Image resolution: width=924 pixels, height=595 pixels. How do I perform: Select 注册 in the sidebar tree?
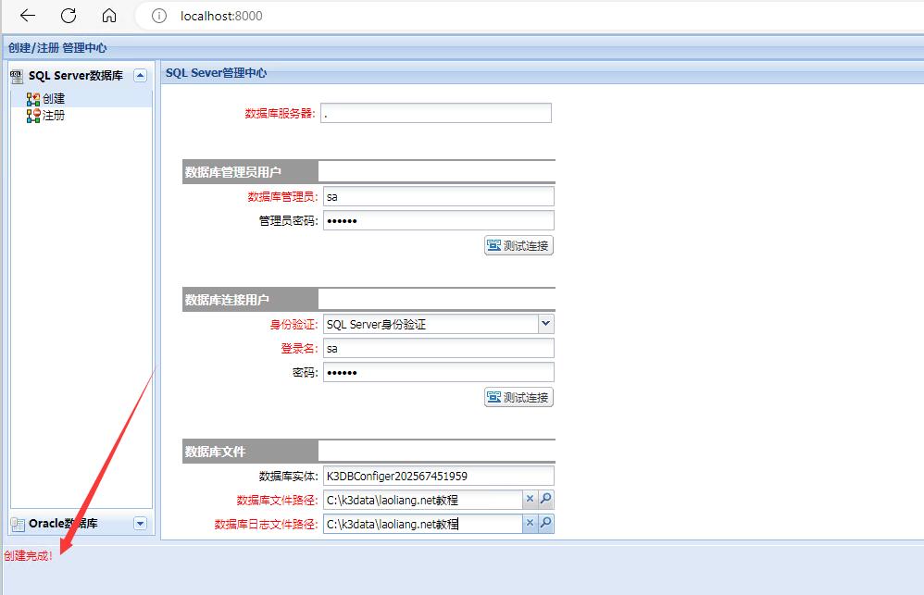(54, 116)
